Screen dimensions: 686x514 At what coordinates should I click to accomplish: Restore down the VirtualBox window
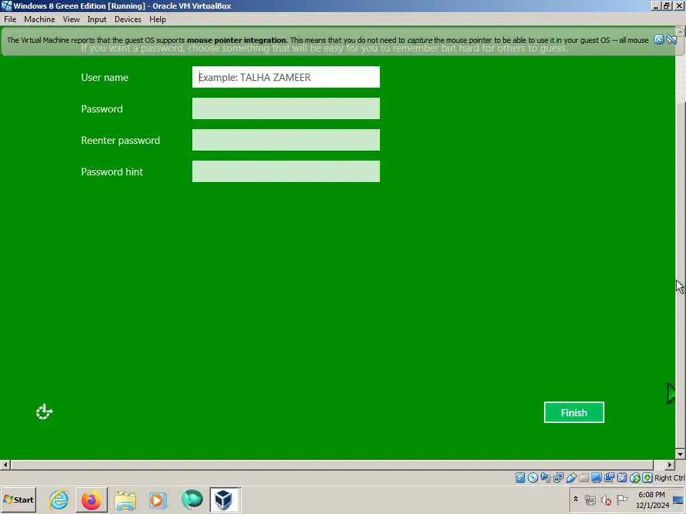pos(667,5)
